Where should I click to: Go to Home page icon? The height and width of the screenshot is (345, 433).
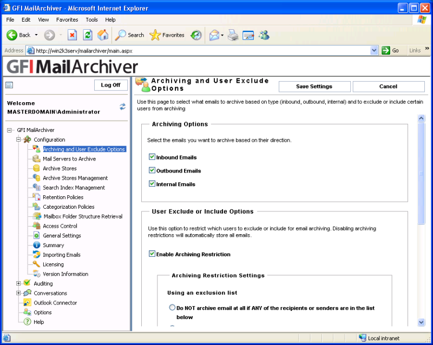(103, 35)
